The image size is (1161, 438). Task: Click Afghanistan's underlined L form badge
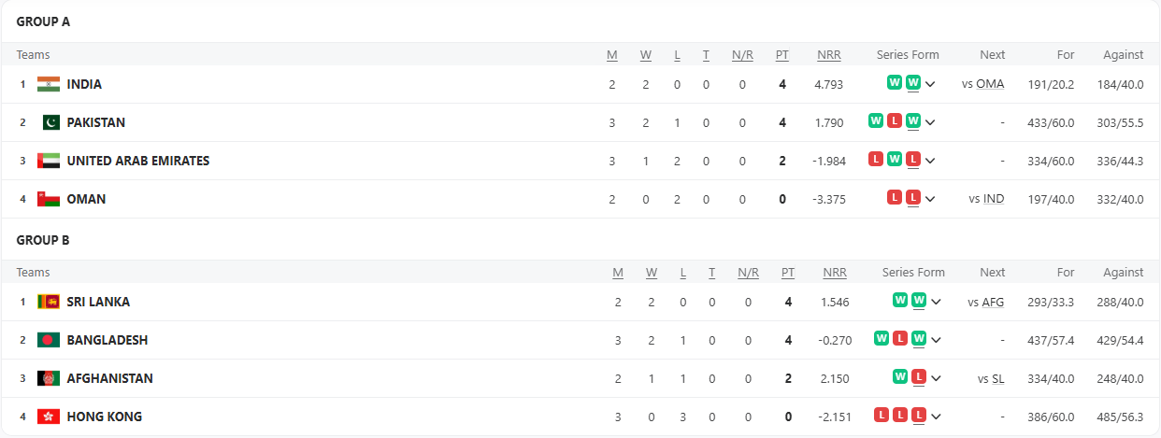919,377
